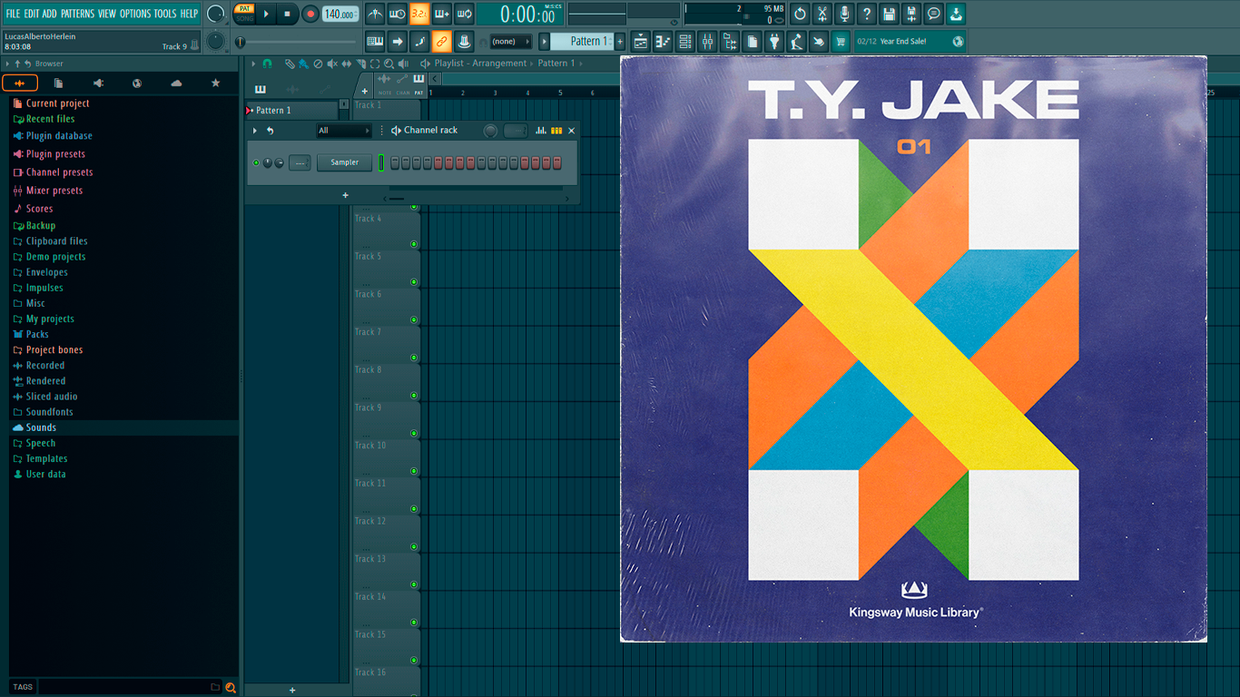
Task: Save the project with the floppy disk icon
Action: 889,14
